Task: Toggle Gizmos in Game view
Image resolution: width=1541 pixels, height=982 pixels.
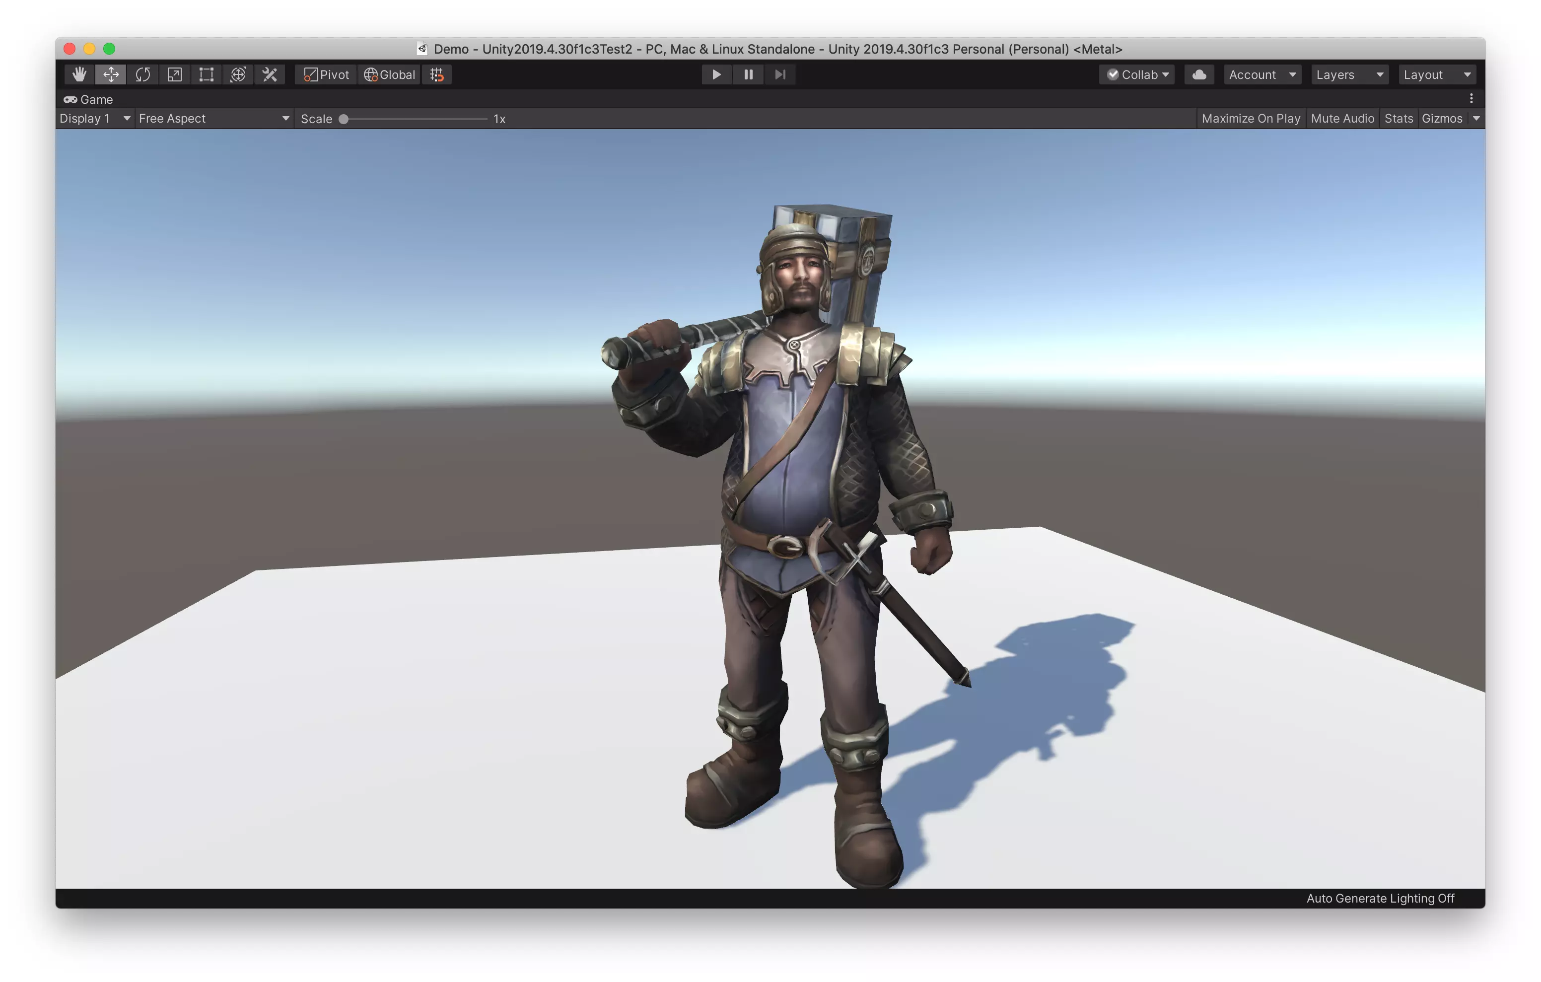Action: (x=1442, y=119)
